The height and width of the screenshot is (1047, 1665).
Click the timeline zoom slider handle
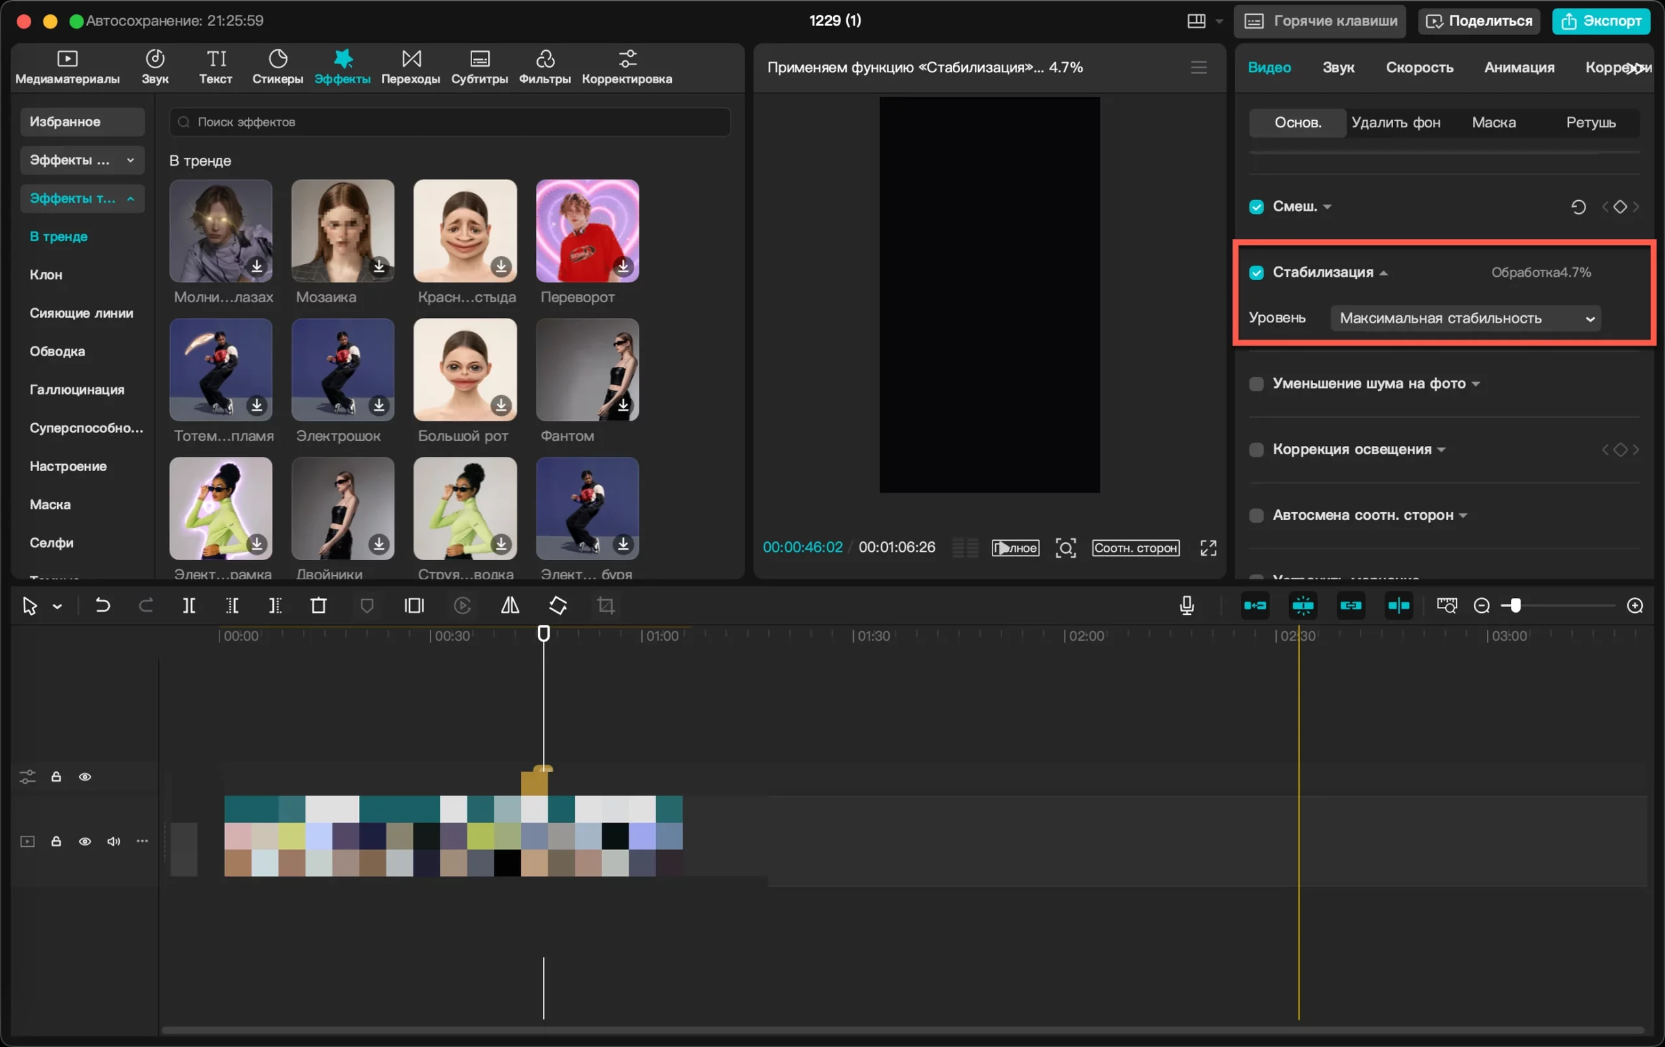pyautogui.click(x=1515, y=606)
